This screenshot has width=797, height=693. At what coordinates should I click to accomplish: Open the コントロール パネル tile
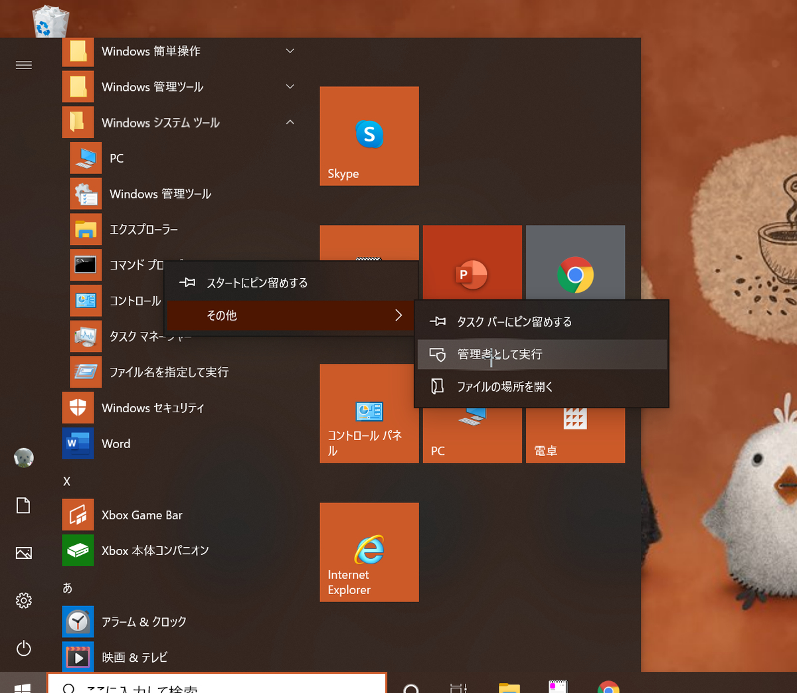pos(369,414)
